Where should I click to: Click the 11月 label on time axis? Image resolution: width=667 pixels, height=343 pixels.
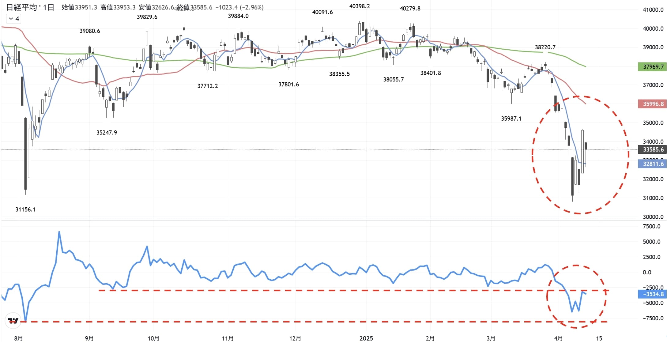pyautogui.click(x=228, y=338)
